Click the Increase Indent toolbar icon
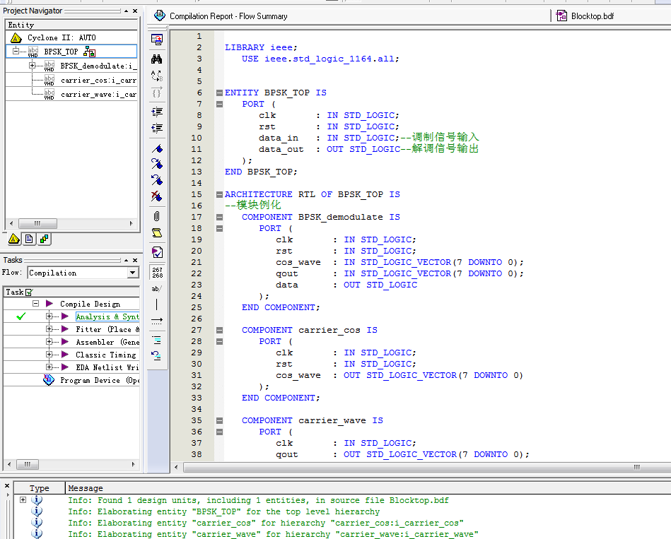The width and height of the screenshot is (671, 539). tap(157, 112)
